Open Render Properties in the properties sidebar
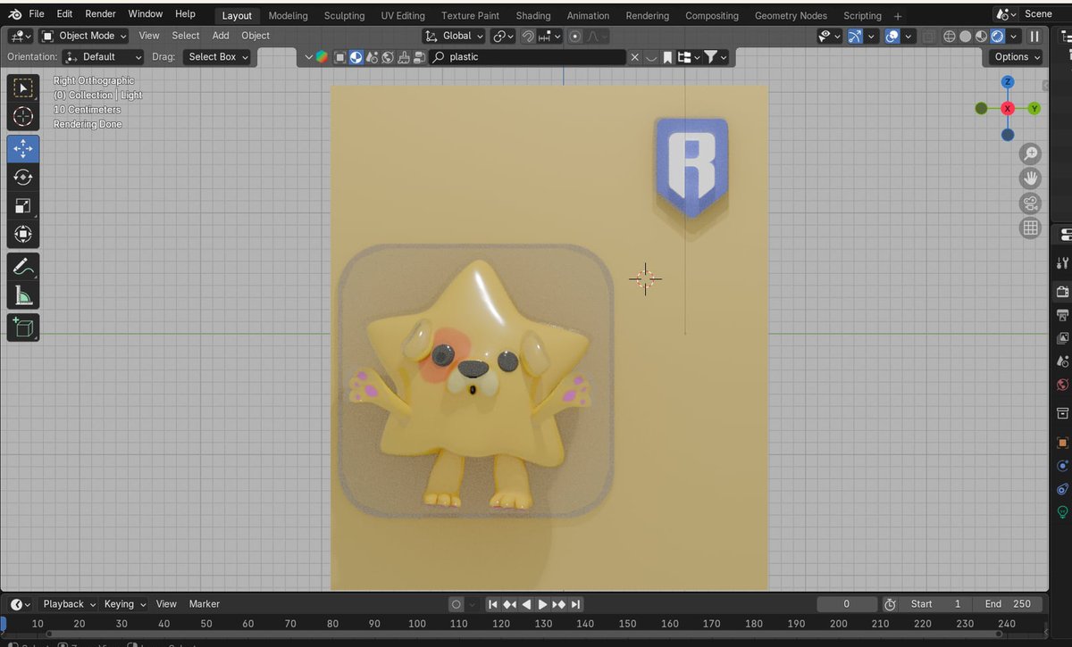This screenshot has height=647, width=1072. coord(1063,292)
